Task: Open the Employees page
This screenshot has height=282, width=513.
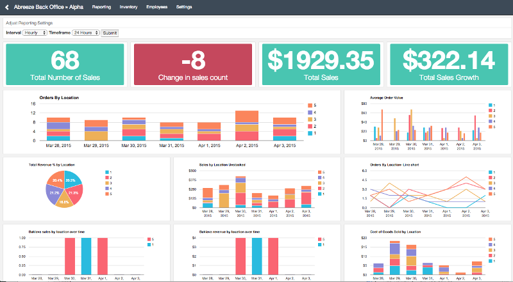Action: (156, 7)
